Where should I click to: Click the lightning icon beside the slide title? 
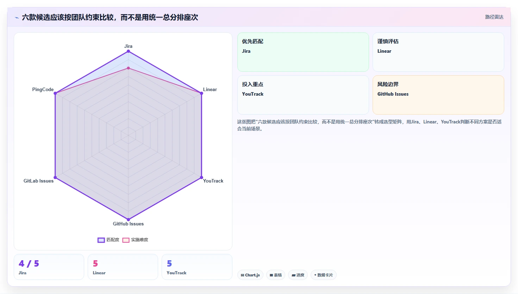pyautogui.click(x=17, y=18)
